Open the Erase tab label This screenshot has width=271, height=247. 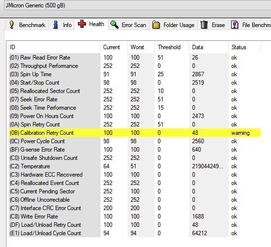218,25
